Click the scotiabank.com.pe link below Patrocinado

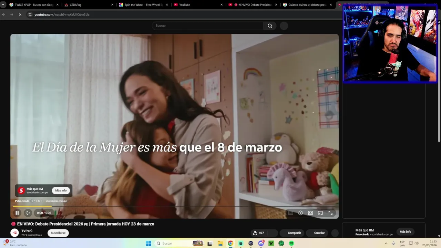point(56,201)
